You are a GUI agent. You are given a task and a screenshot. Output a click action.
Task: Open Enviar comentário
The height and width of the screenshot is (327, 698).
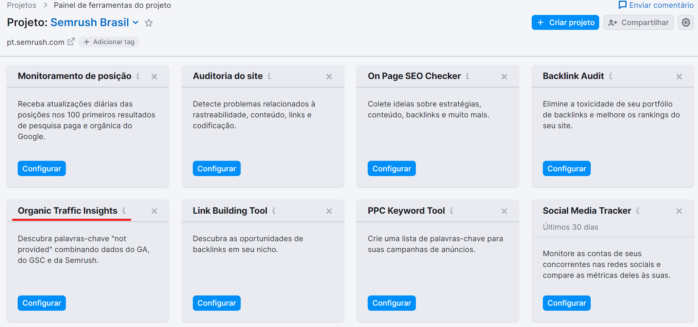(x=661, y=5)
